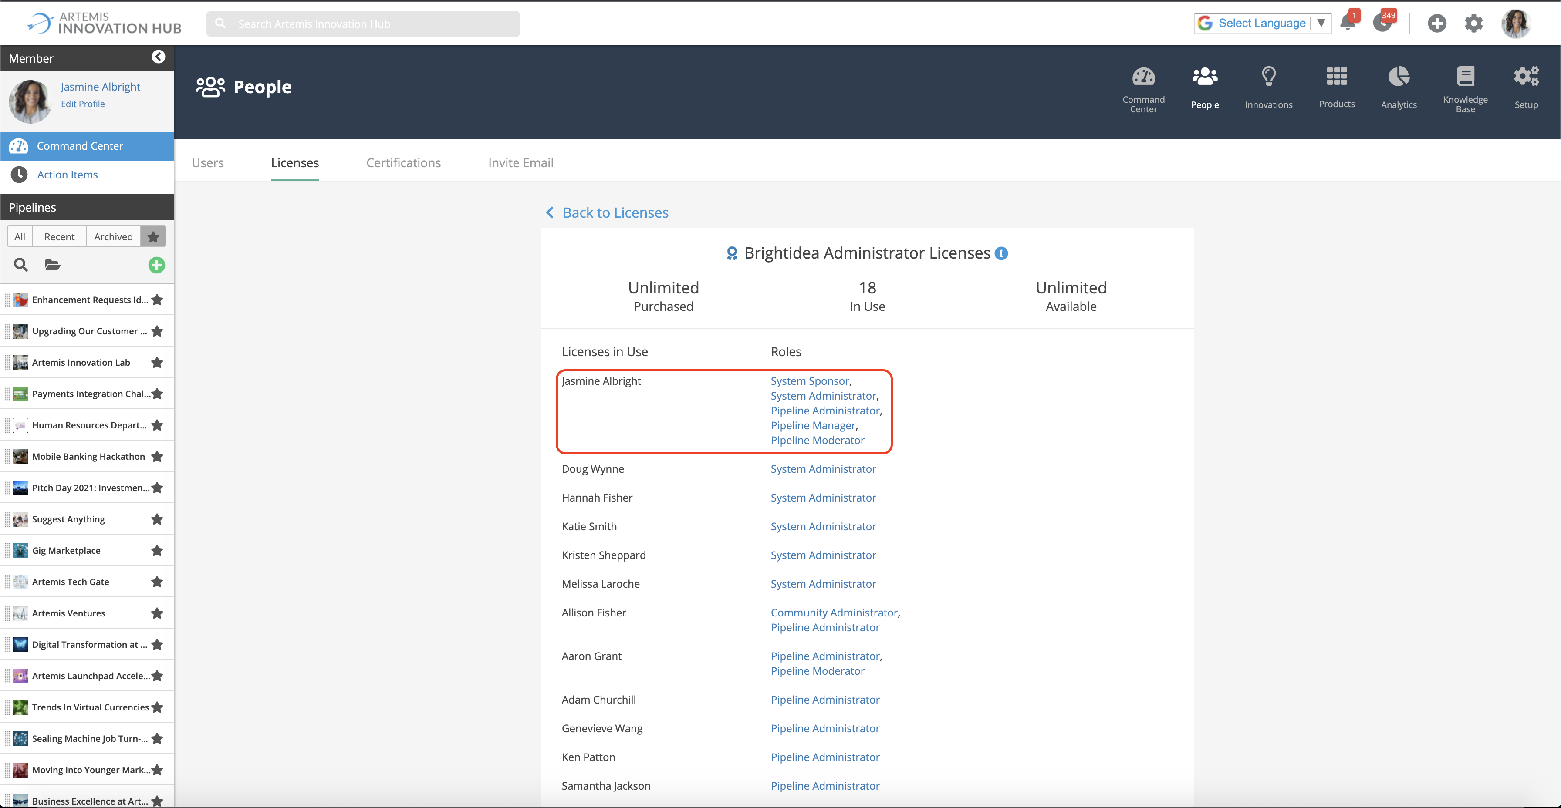Viewport: 1561px width, 808px height.
Task: Click into the Search Artemis Innovation Hub field
Action: tap(362, 24)
